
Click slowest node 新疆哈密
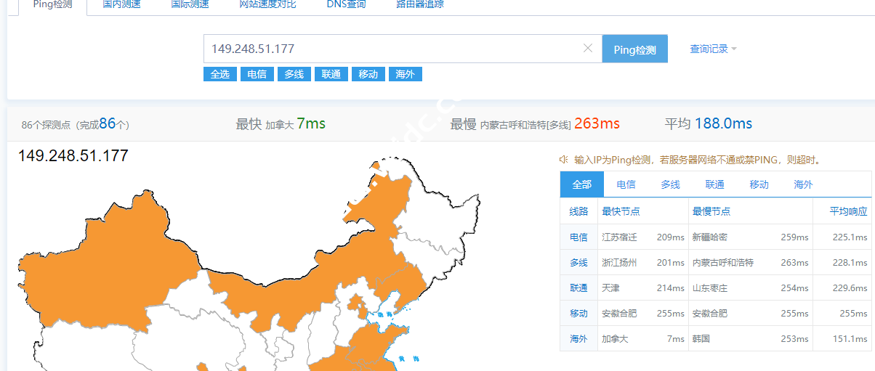click(x=710, y=237)
